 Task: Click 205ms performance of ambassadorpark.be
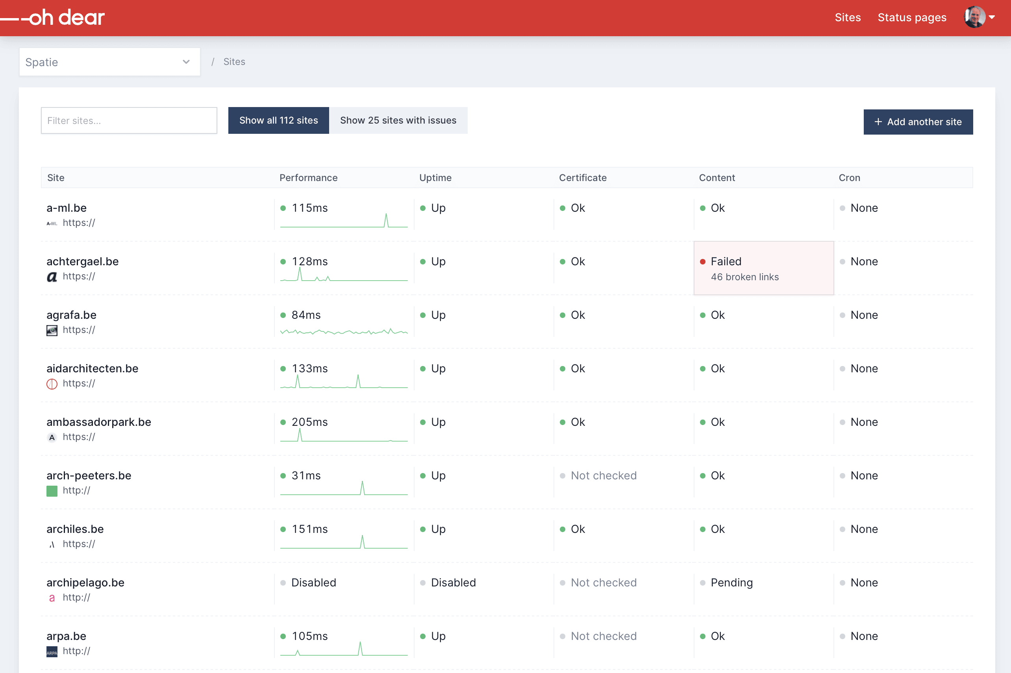tap(309, 422)
